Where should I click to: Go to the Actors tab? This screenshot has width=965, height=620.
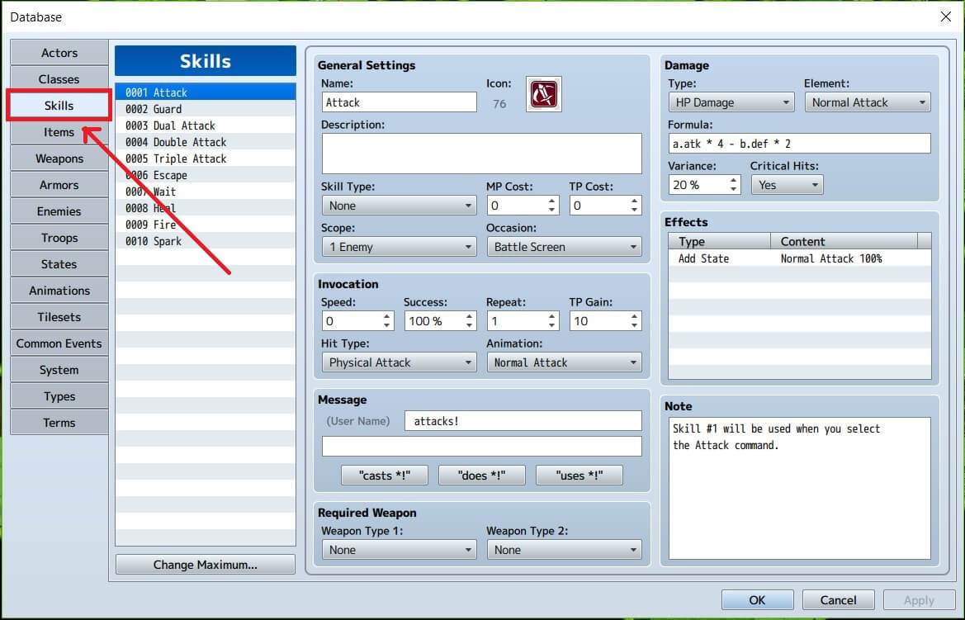coord(59,53)
